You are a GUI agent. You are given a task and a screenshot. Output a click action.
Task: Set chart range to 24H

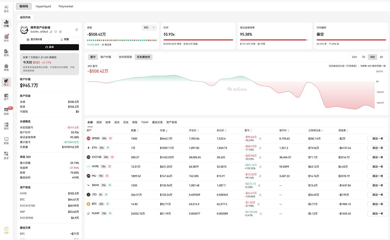pyautogui.click(x=354, y=57)
